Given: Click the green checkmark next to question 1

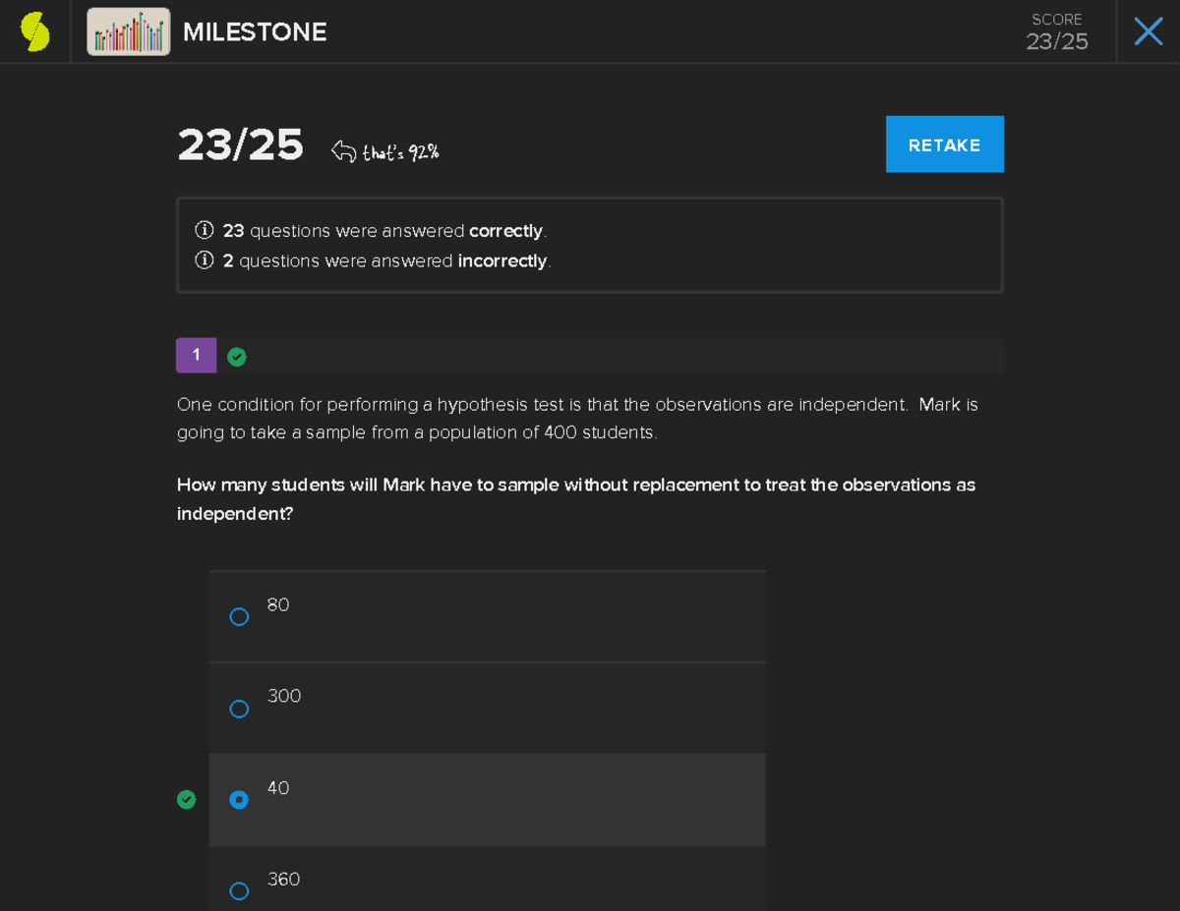Looking at the screenshot, I should click(237, 357).
